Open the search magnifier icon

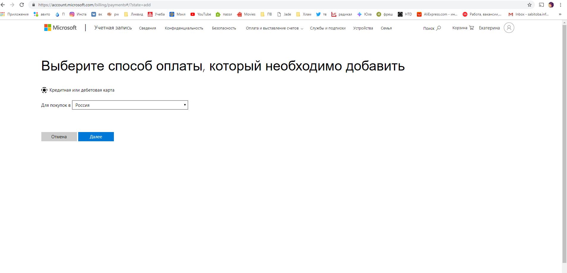(439, 28)
